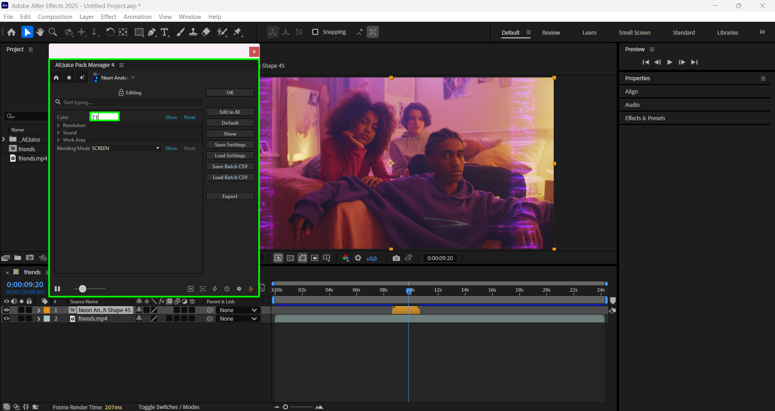
Task: Select the Rectangle shape tool
Action: point(139,32)
